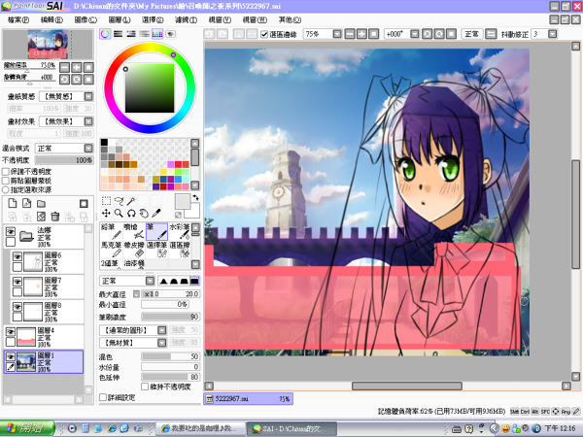Toggle the swatches panel icon
This screenshot has height=437, width=583.
tap(157, 34)
